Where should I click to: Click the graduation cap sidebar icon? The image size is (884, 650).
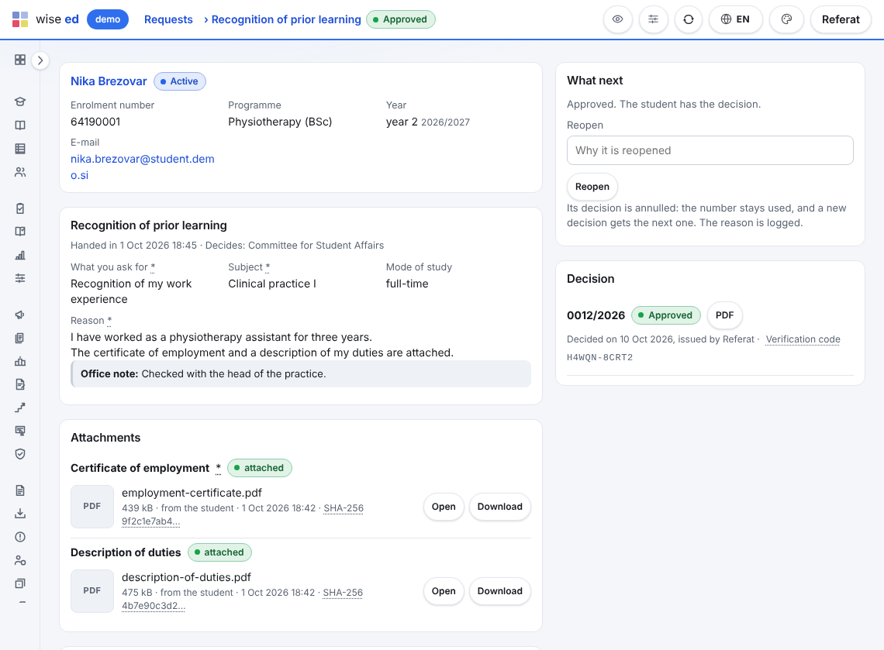[20, 102]
